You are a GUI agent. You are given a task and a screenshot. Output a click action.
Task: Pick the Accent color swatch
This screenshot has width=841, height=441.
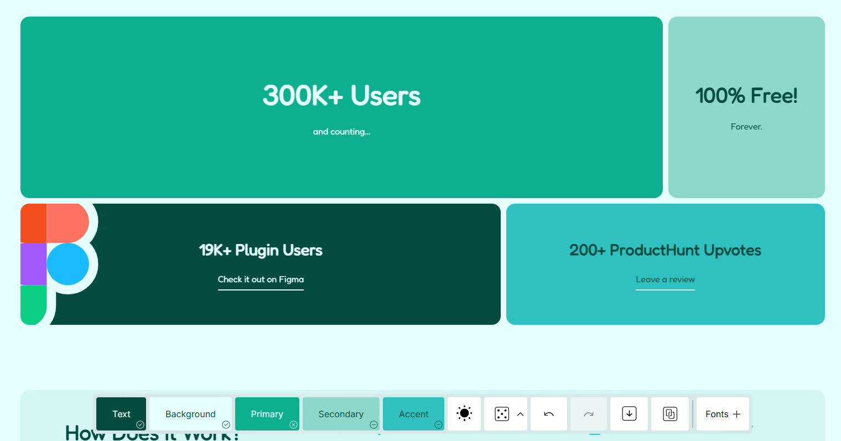click(x=413, y=414)
